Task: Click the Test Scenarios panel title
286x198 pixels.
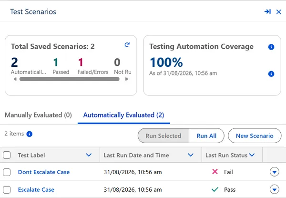Action: (x=33, y=11)
